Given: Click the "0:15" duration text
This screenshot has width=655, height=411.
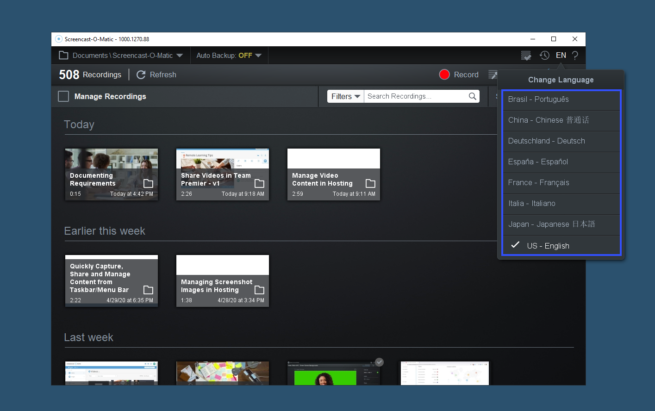Looking at the screenshot, I should pos(75,194).
